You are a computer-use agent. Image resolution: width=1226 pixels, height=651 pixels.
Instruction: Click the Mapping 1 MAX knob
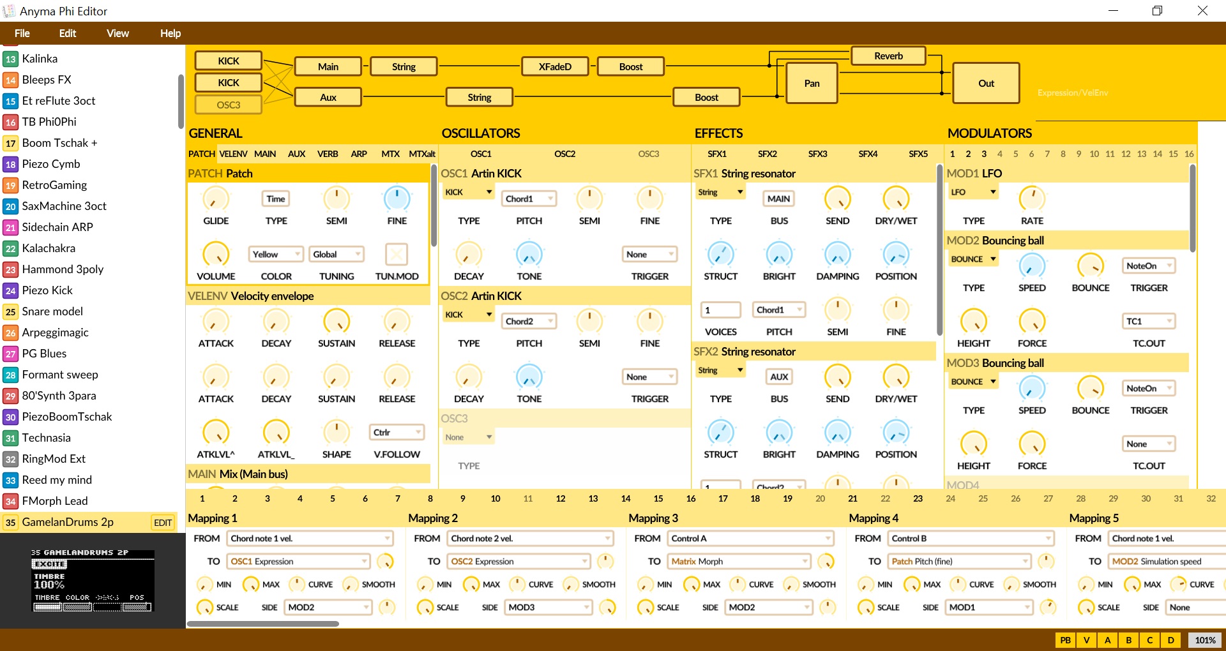(x=251, y=585)
